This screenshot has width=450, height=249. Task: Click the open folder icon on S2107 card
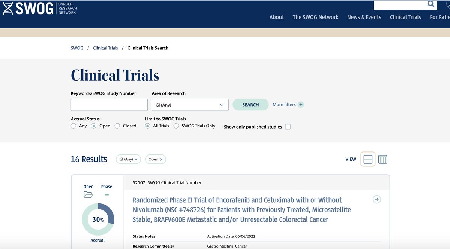coord(88,195)
